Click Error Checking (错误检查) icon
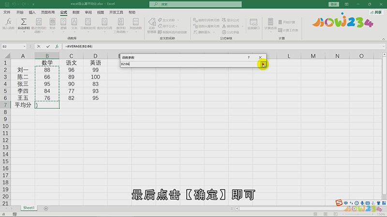The width and height of the screenshot is (387, 217). tap(224, 26)
